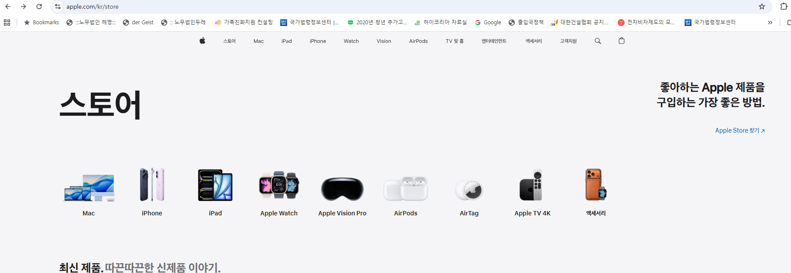Open the apps grid icon in bookmarks bar

tap(7, 23)
